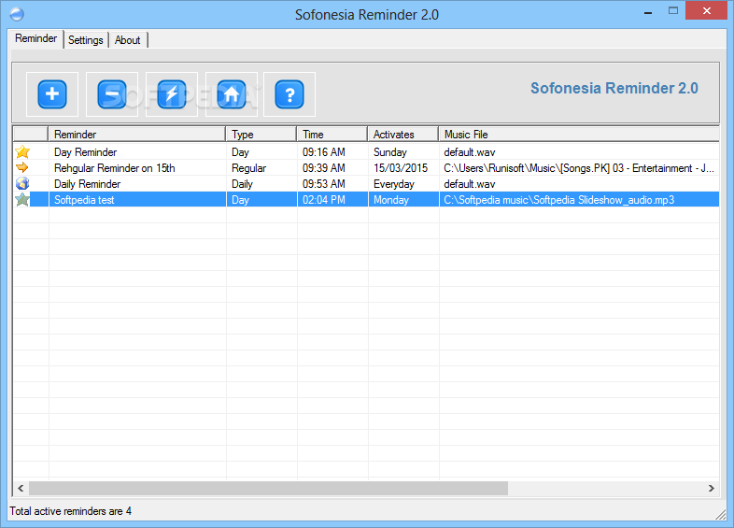Sort by the Activates column header
The height and width of the screenshot is (528, 734).
403,135
